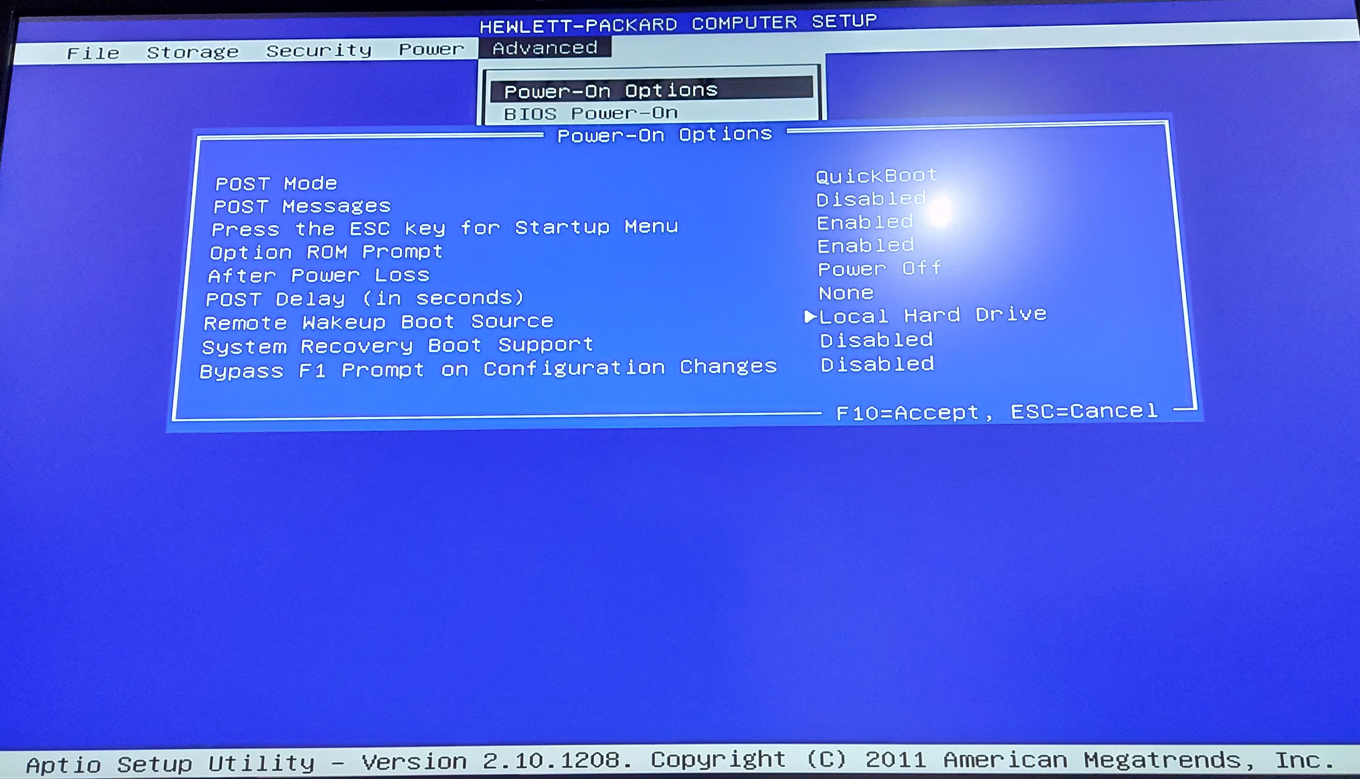Toggle Enabled value for ESC Startup Menu
1360x779 pixels.
[x=865, y=222]
